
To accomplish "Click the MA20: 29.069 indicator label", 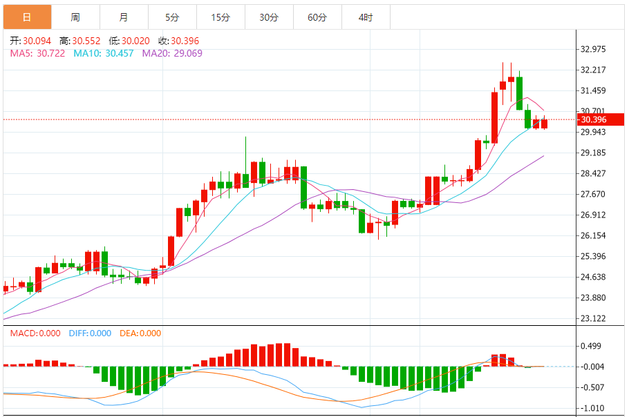I will (172, 53).
